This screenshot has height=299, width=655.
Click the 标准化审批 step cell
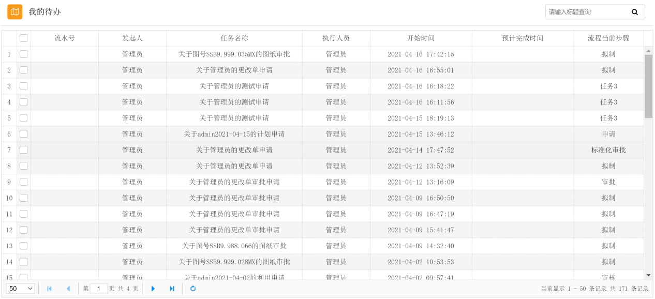(608, 150)
